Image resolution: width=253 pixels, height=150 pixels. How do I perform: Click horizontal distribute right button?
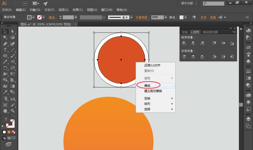[x=232, y=56]
